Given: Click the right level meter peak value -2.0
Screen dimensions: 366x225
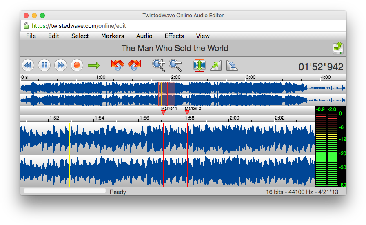Looking at the screenshot, I should pyautogui.click(x=332, y=109).
